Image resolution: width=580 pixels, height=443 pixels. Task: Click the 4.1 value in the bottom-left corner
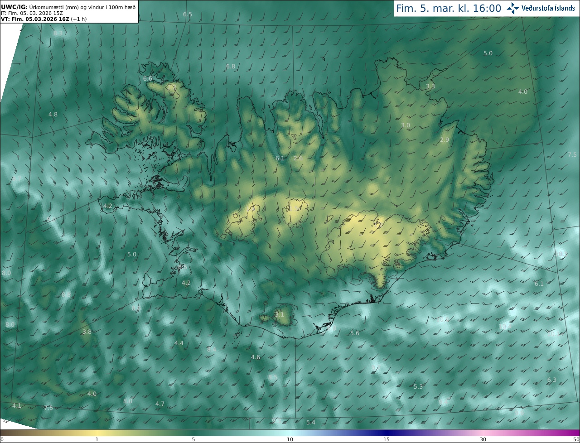point(17,406)
